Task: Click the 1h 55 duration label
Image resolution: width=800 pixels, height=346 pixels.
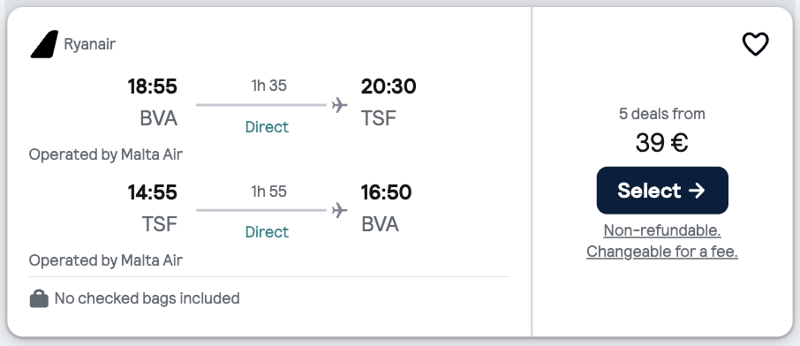Action: (269, 192)
